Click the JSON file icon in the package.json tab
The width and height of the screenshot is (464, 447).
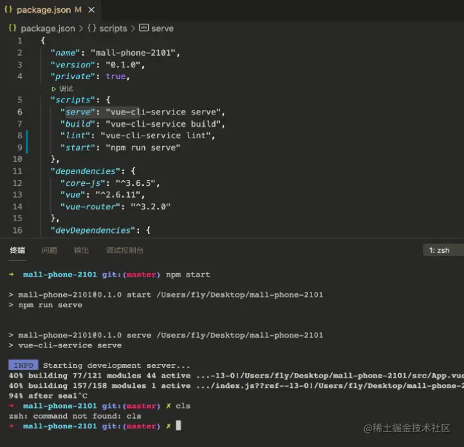(8, 10)
